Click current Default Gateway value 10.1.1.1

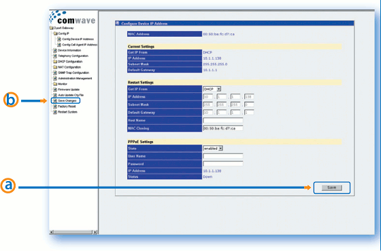tap(210, 70)
